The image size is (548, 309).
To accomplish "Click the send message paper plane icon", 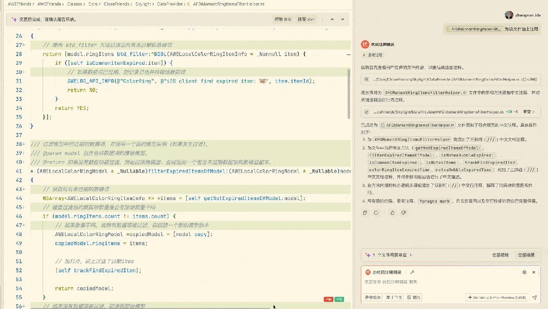I will [x=534, y=297].
